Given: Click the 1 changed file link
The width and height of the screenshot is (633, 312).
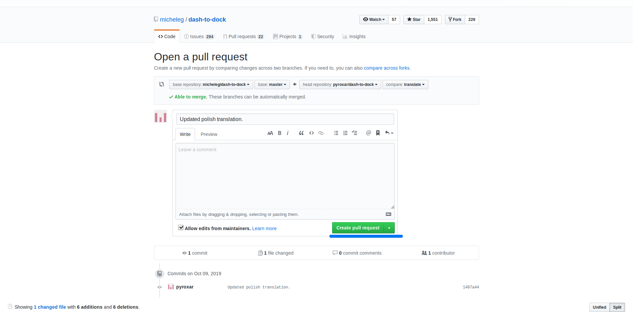Looking at the screenshot, I should click(50, 307).
